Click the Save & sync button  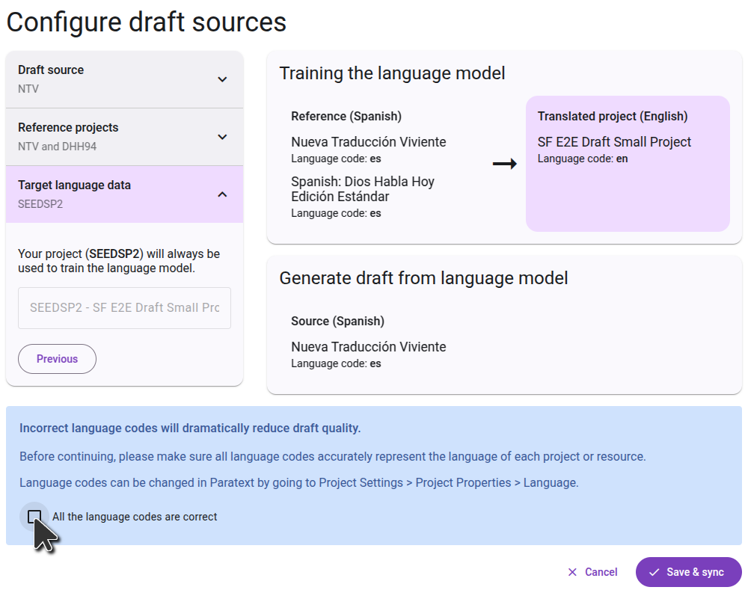688,572
